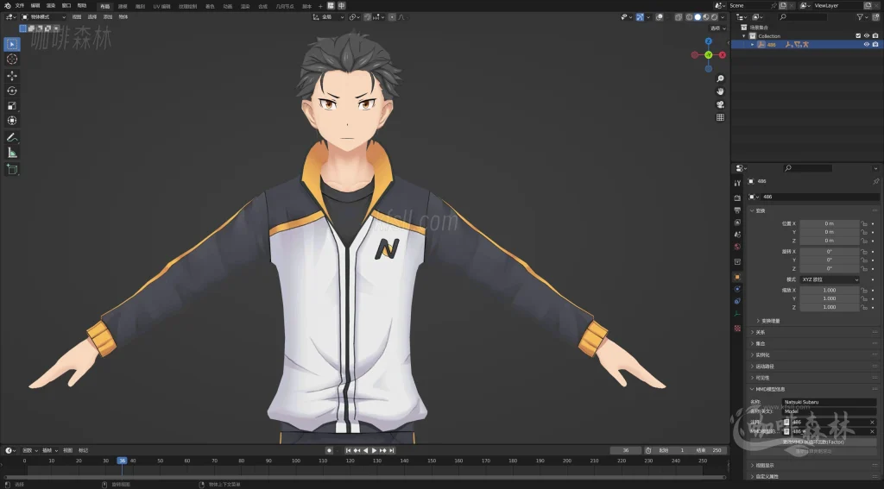Image resolution: width=884 pixels, height=489 pixels.
Task: Enable wireframe viewport shading mode
Action: 689,17
